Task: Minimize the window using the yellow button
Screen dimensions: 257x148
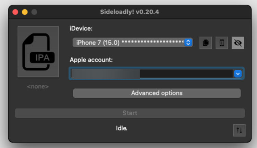Action: click(x=25, y=12)
